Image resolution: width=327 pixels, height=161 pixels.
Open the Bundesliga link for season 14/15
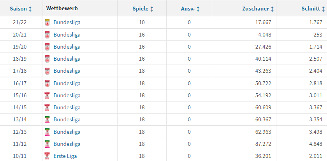67,107
